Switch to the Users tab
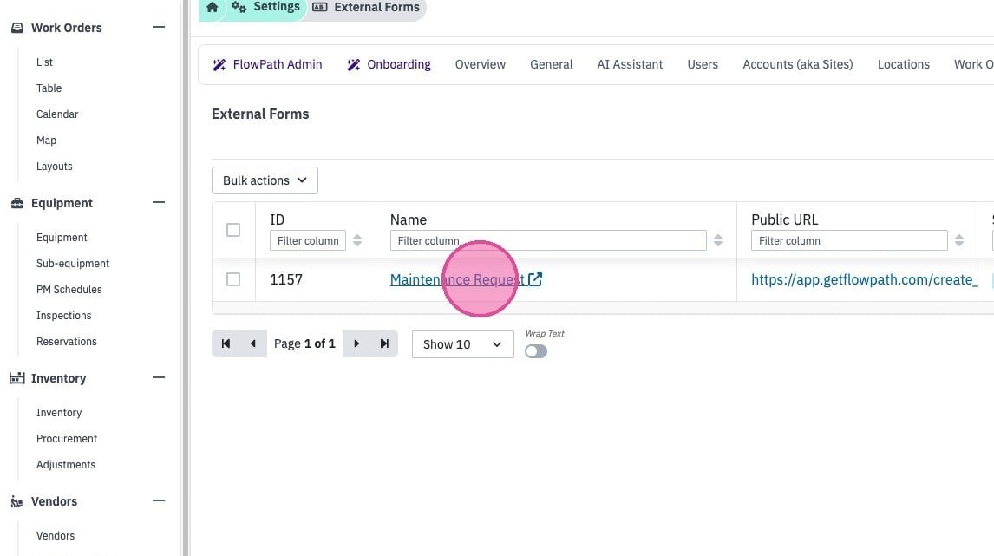The height and width of the screenshot is (556, 994). tap(703, 65)
